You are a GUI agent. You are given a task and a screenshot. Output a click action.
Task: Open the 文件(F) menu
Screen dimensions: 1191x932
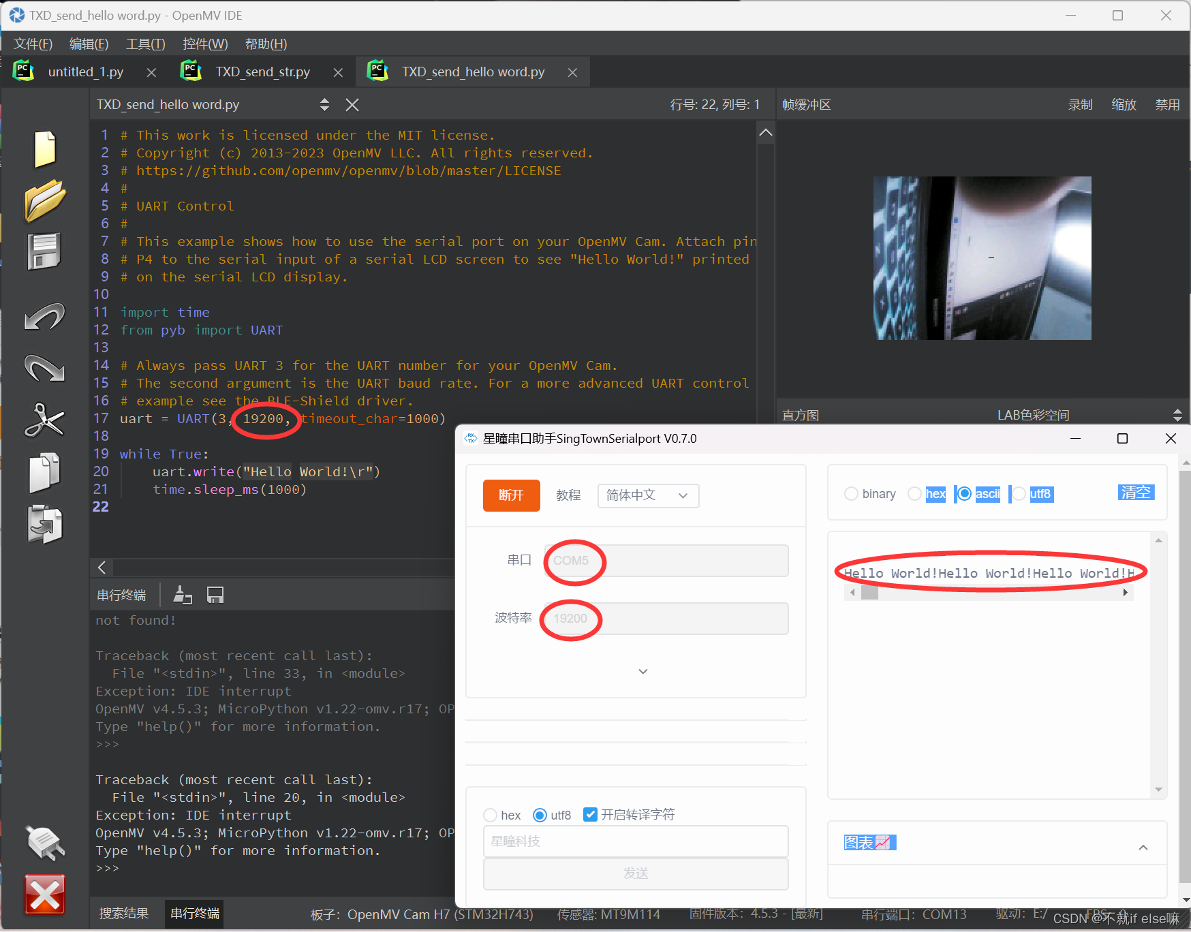click(33, 44)
